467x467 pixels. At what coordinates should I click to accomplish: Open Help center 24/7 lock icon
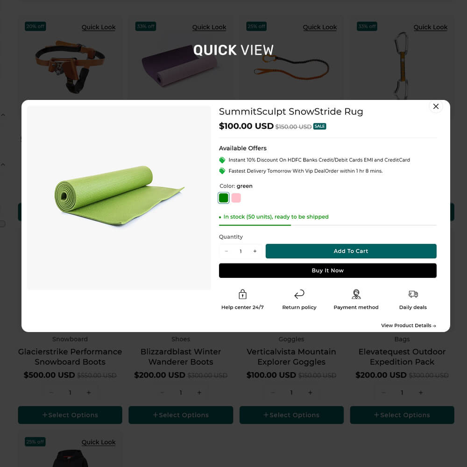(x=242, y=294)
